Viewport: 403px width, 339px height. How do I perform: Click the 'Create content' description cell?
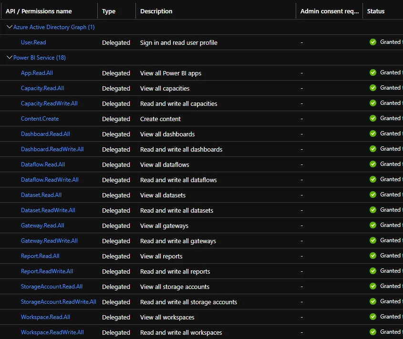click(x=160, y=119)
